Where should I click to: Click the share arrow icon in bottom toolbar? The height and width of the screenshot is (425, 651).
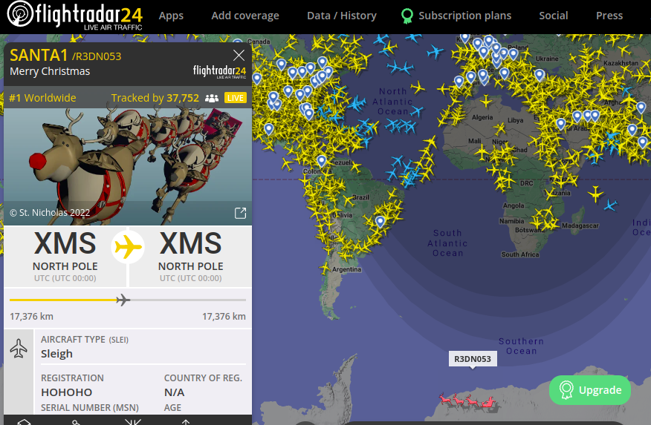(186, 422)
